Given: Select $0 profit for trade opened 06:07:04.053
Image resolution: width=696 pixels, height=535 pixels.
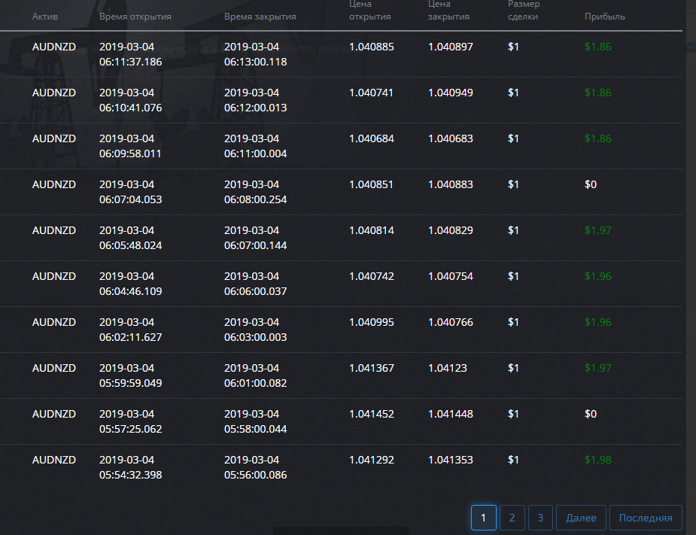Looking at the screenshot, I should [x=591, y=184].
